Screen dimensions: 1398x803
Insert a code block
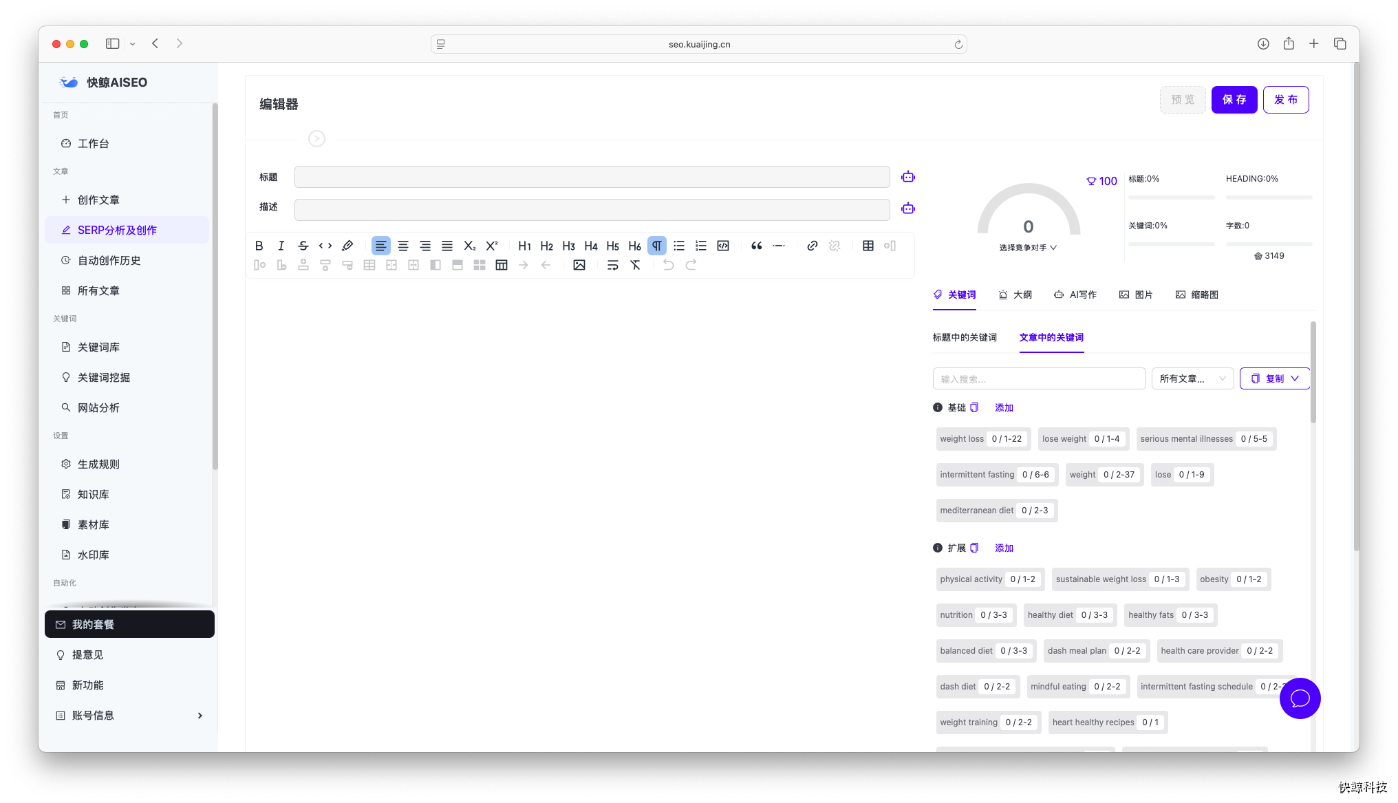[x=723, y=246]
